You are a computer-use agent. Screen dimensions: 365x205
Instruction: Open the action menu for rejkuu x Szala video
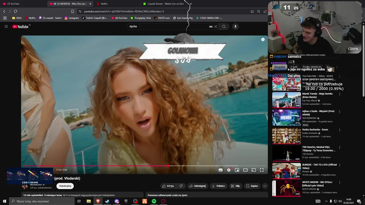[x=340, y=112]
